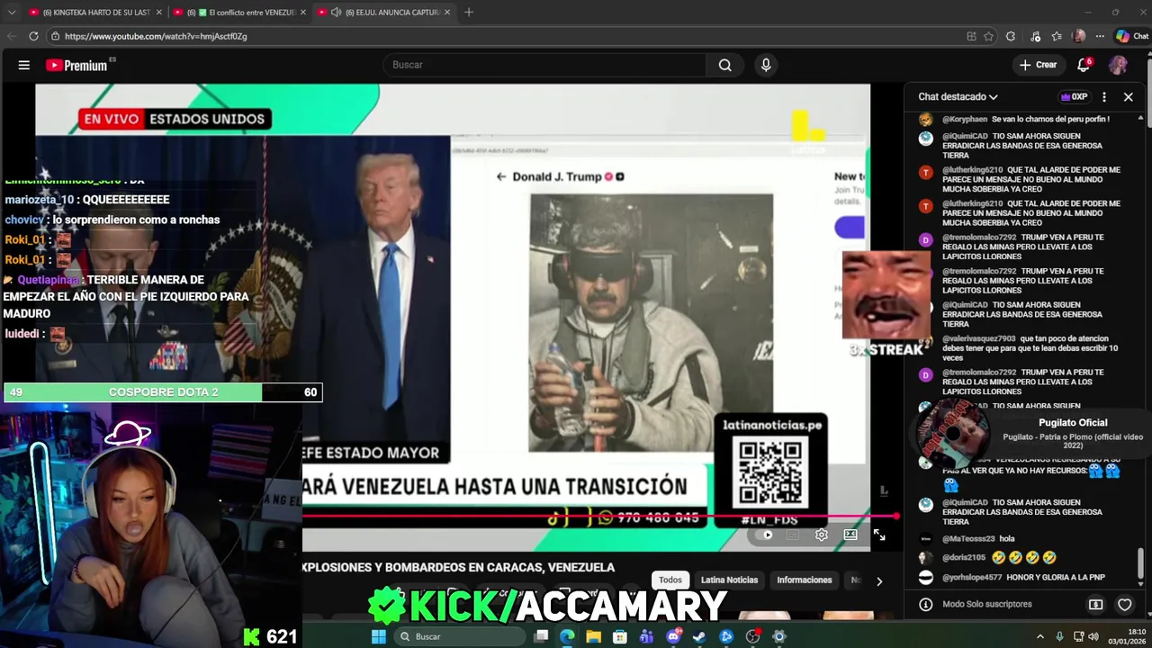Open @lutherking6210 first chat message author
The width and height of the screenshot is (1152, 648).
[972, 169]
